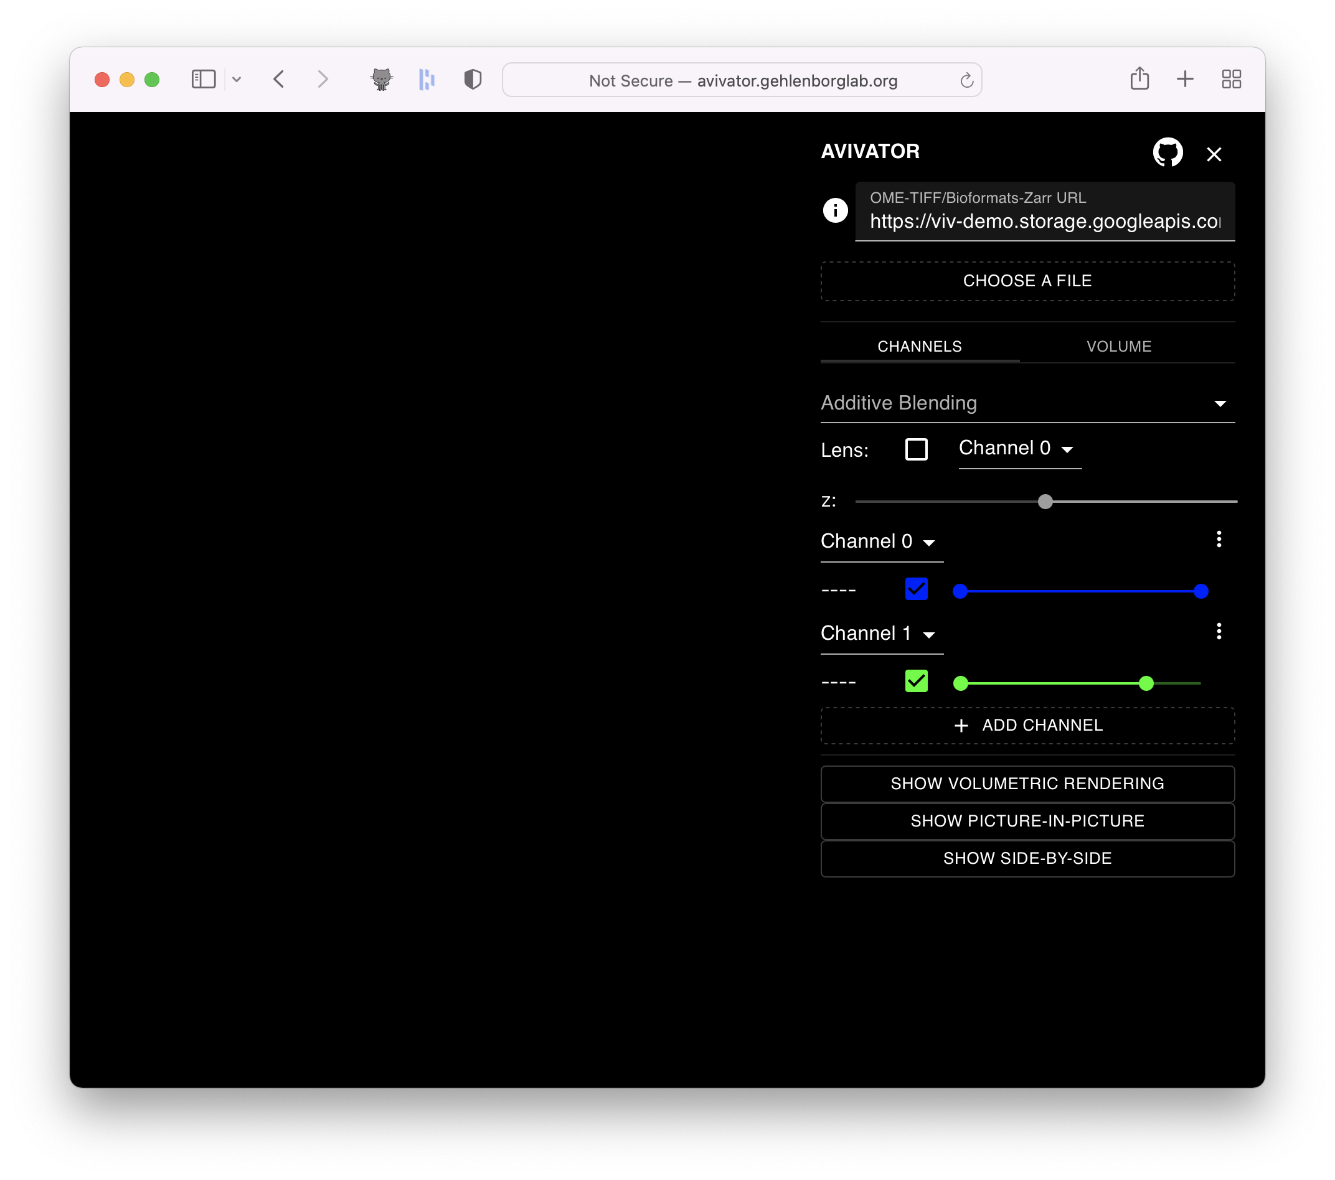Viewport: 1335px width, 1180px height.
Task: Switch to the Volume tab
Action: tap(1119, 346)
